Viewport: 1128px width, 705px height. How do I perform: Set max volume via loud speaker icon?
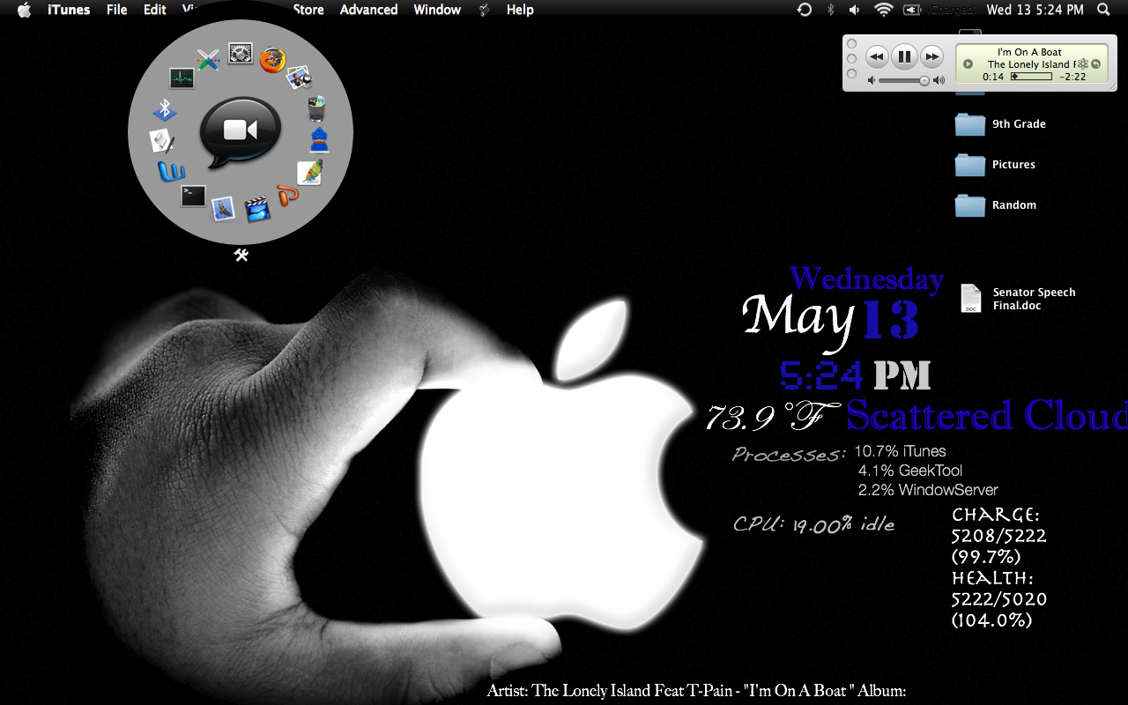pos(939,80)
